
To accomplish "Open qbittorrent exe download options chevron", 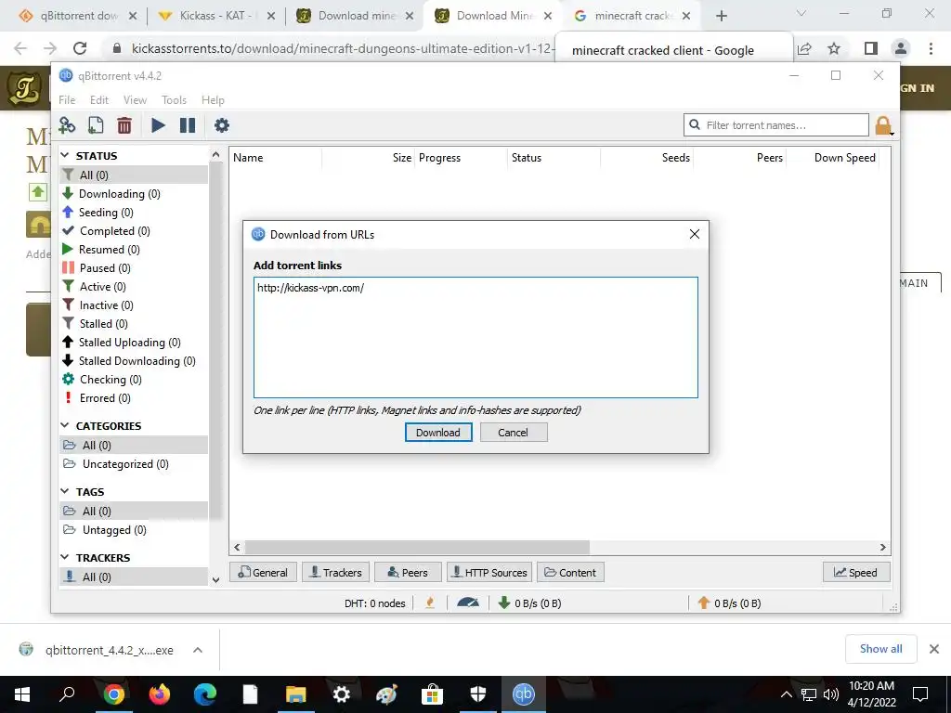I will click(x=198, y=650).
